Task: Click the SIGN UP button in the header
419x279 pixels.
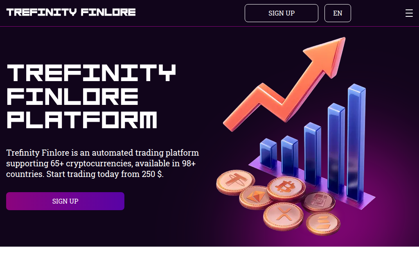Action: [x=281, y=13]
